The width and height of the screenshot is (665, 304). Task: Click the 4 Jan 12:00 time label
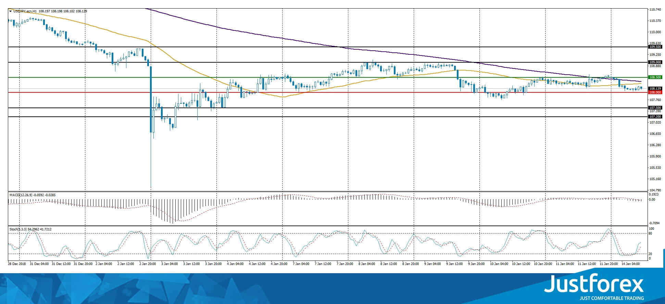pos(258,264)
